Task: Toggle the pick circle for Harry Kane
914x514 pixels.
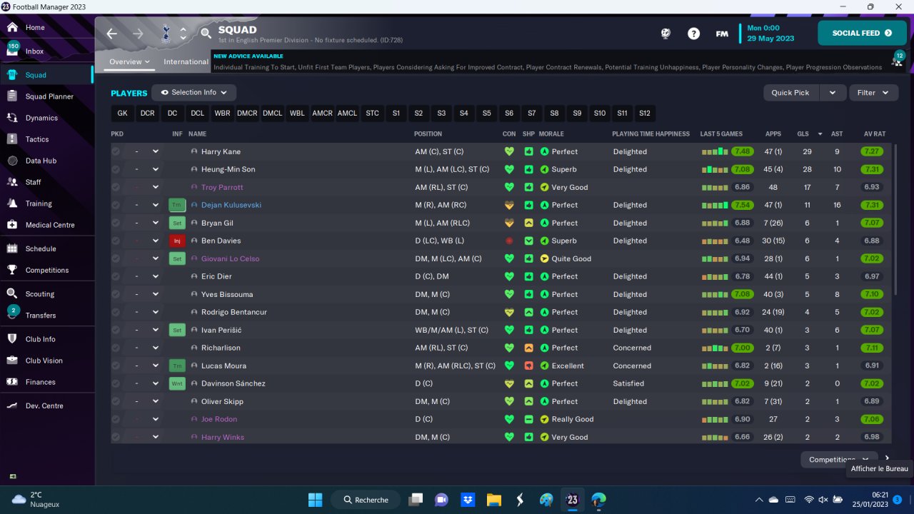Action: point(116,151)
